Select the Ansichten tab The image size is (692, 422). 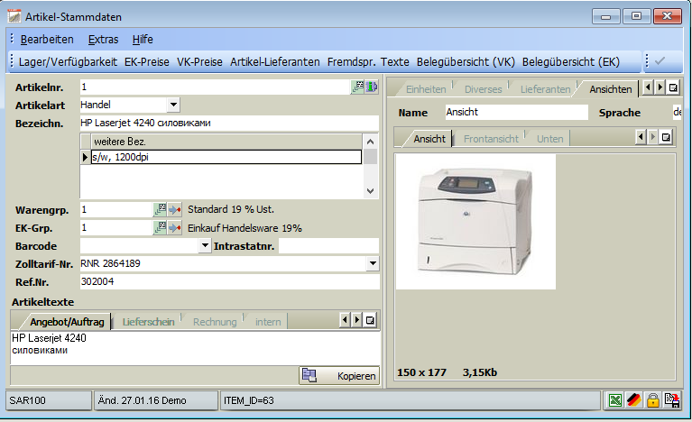[611, 89]
